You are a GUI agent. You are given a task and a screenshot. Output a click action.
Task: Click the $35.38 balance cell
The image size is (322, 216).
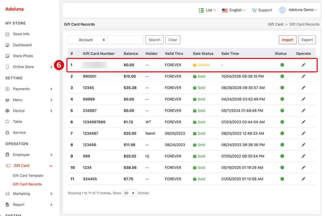[130, 88]
